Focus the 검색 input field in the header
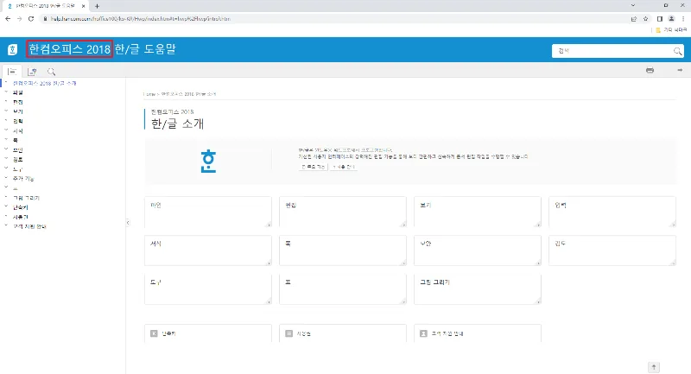This screenshot has width=691, height=374. tap(612, 51)
